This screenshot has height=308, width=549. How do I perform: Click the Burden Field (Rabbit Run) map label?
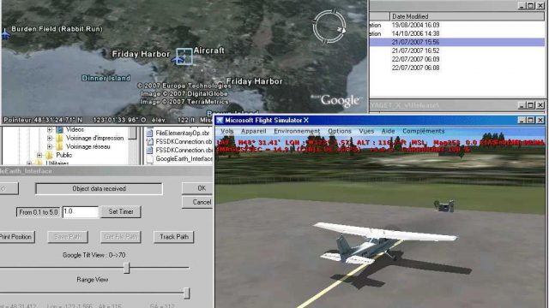[57, 29]
